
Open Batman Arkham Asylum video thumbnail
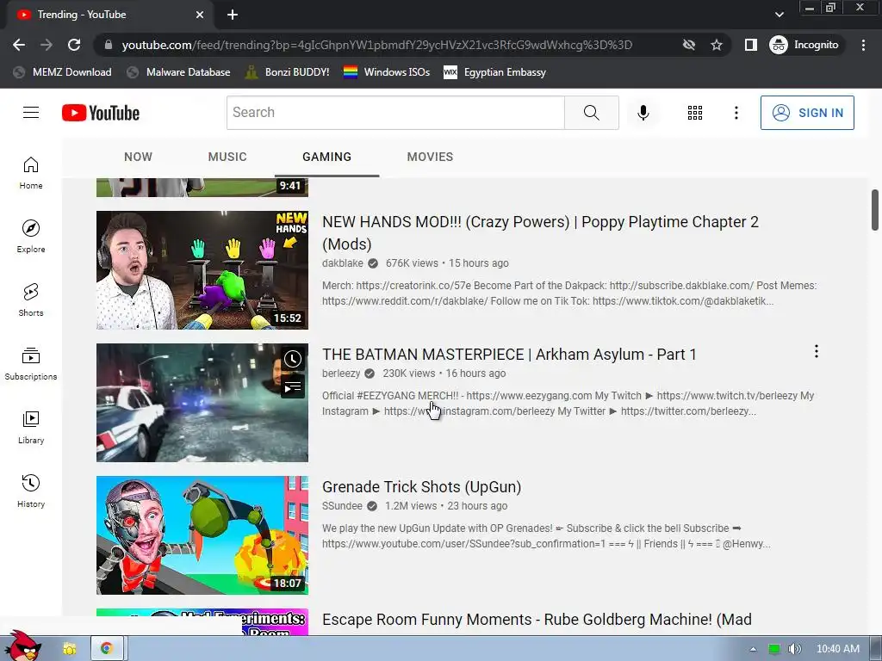pyautogui.click(x=202, y=403)
